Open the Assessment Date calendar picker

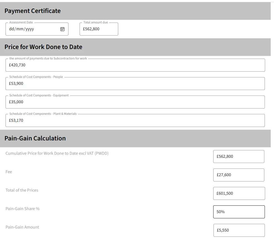(x=62, y=29)
